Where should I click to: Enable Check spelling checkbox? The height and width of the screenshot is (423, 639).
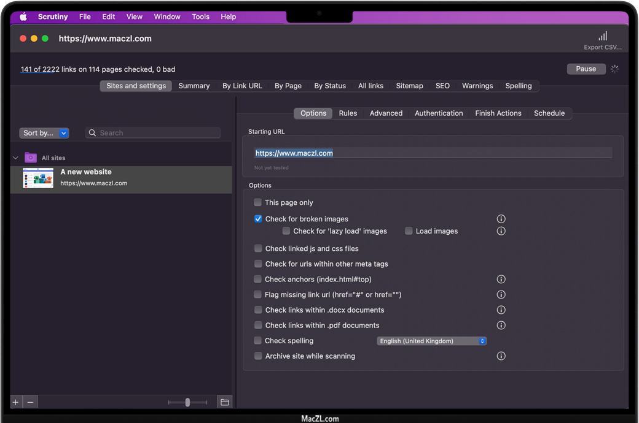(258, 341)
